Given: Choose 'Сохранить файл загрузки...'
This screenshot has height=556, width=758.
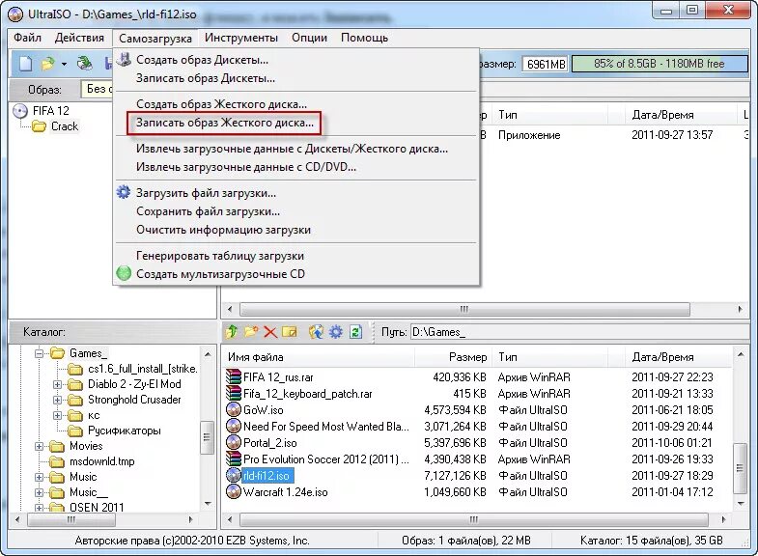Looking at the screenshot, I should coord(208,211).
